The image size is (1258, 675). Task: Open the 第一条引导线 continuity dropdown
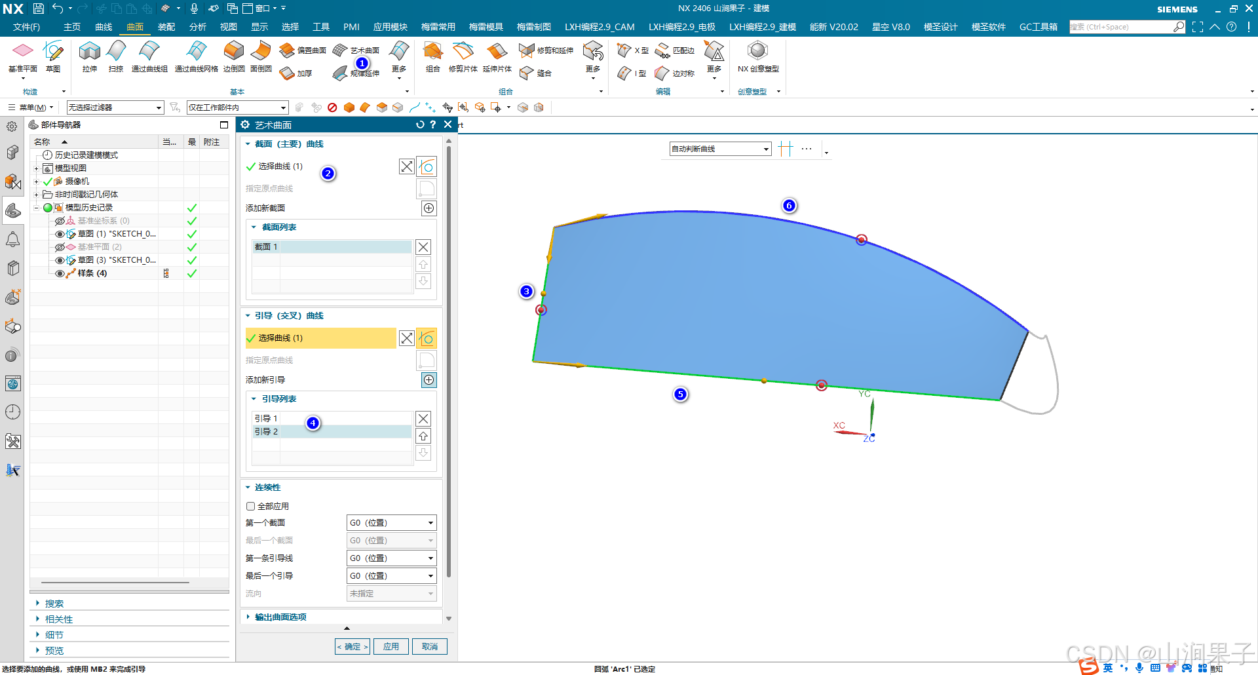click(x=391, y=558)
